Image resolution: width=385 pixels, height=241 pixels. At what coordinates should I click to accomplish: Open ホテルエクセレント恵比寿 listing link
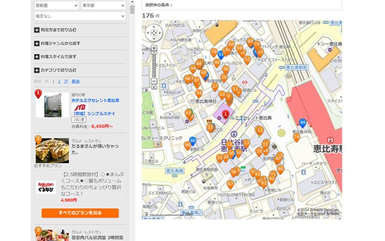point(95,100)
